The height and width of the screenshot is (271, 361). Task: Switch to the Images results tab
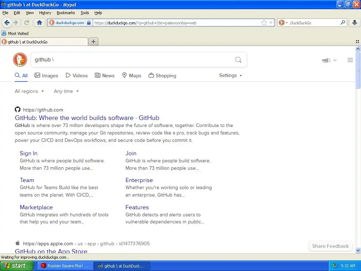pos(46,76)
